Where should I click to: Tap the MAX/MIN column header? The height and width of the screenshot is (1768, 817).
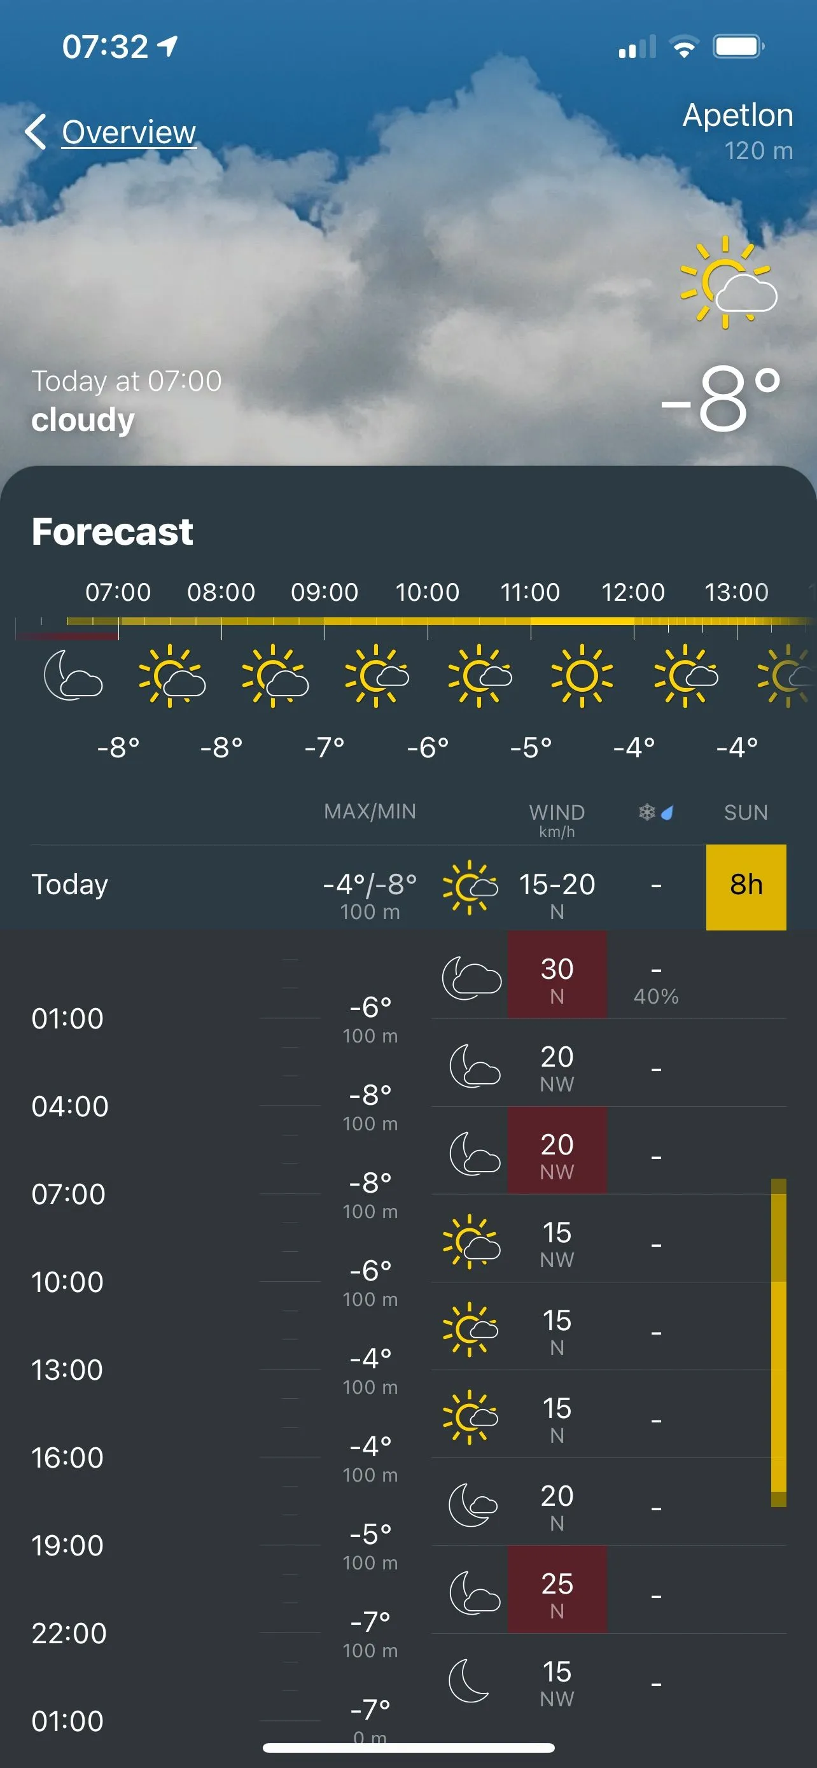pos(370,812)
